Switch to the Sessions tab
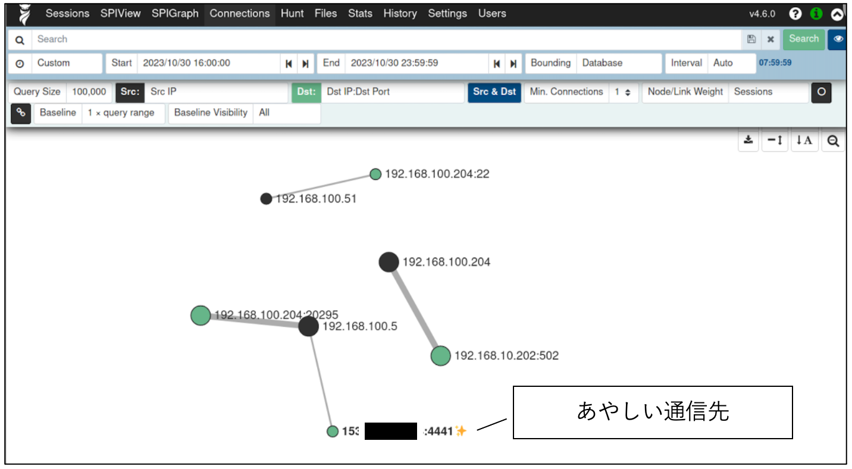This screenshot has width=852, height=469. [x=67, y=13]
